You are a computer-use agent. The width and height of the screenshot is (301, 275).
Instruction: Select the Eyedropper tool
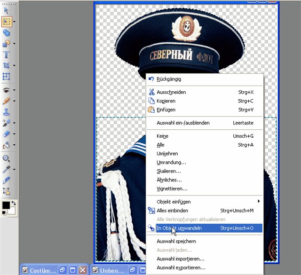(x=6, y=169)
